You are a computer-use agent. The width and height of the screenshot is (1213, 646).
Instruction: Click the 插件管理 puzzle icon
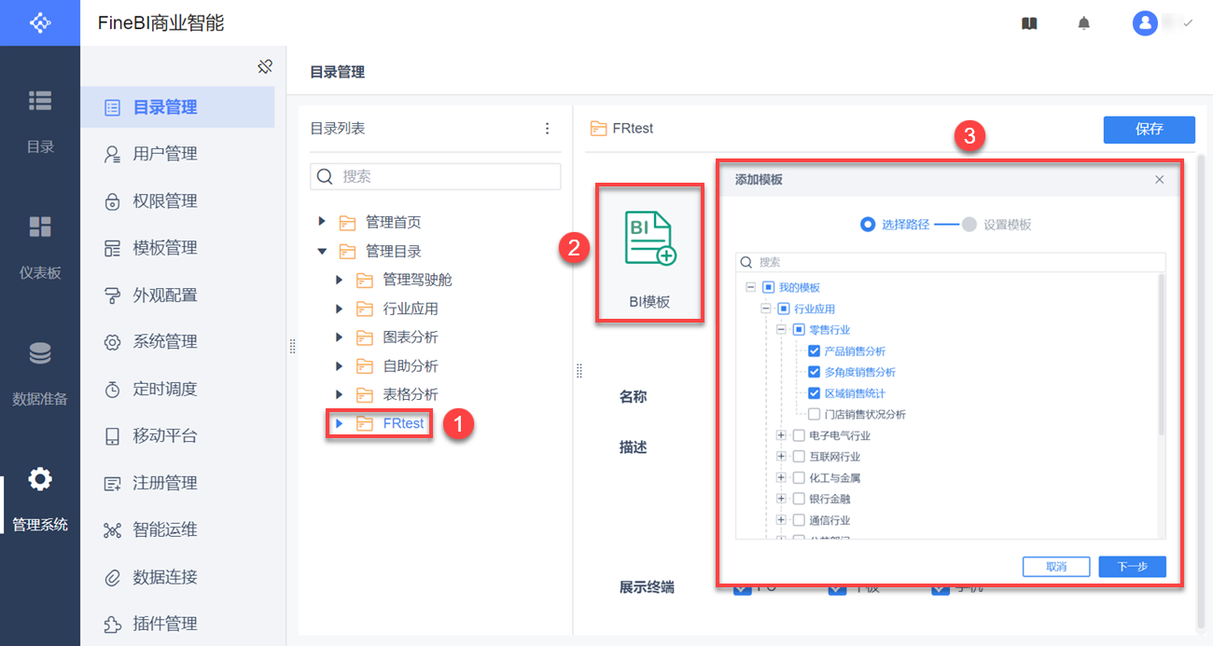[112, 624]
